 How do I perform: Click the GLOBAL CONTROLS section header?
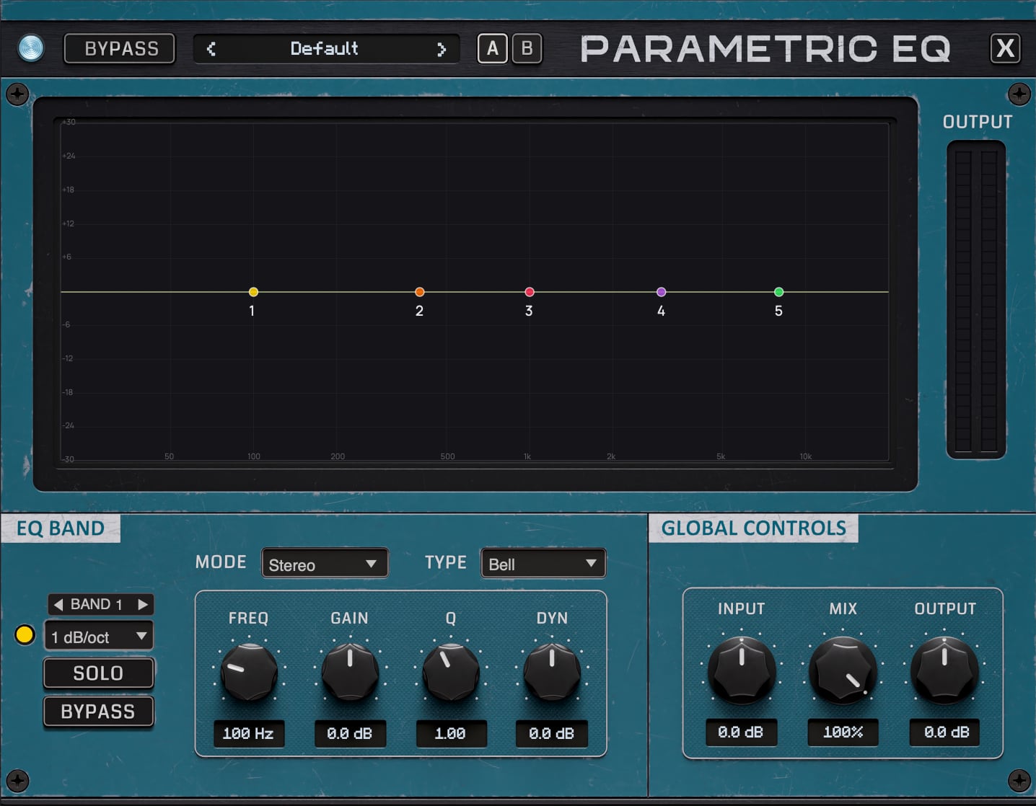point(753,528)
